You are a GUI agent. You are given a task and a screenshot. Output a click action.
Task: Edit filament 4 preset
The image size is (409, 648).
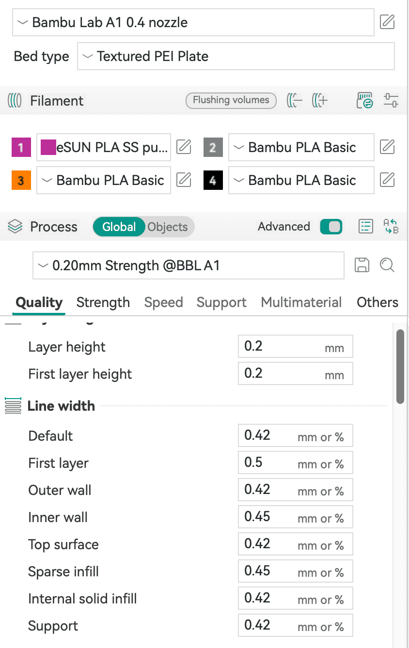pyautogui.click(x=387, y=180)
